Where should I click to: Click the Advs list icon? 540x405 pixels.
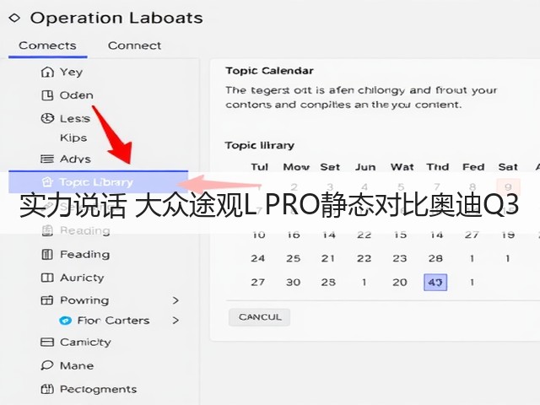(x=47, y=159)
